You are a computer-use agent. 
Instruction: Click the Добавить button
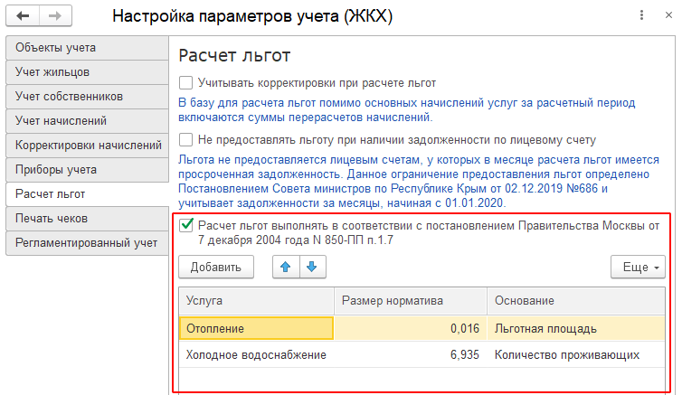pyautogui.click(x=216, y=267)
